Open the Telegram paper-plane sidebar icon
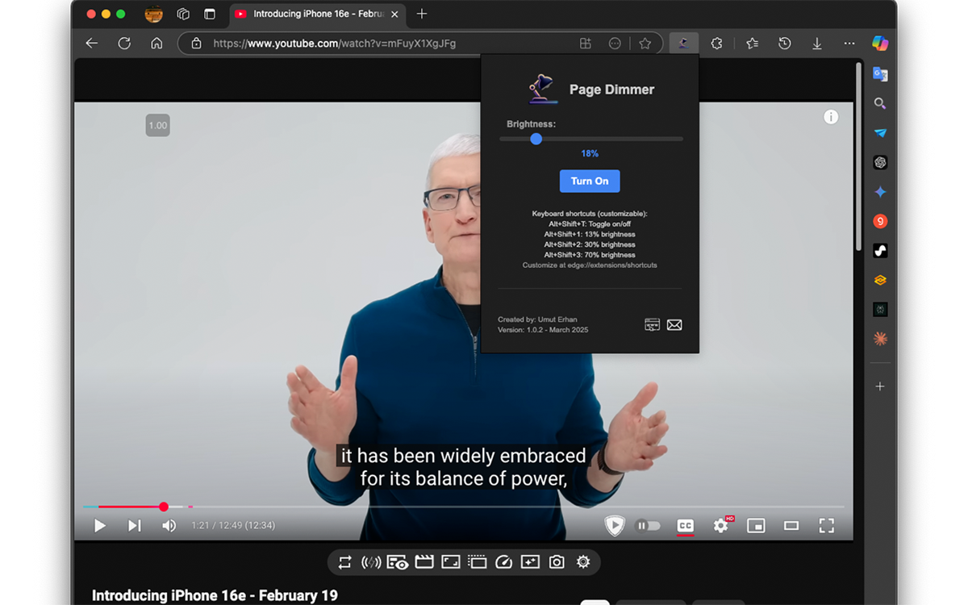968x605 pixels. click(x=880, y=133)
